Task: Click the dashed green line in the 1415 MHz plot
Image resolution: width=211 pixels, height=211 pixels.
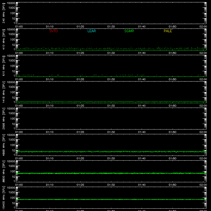Action: pyautogui.click(x=111, y=101)
